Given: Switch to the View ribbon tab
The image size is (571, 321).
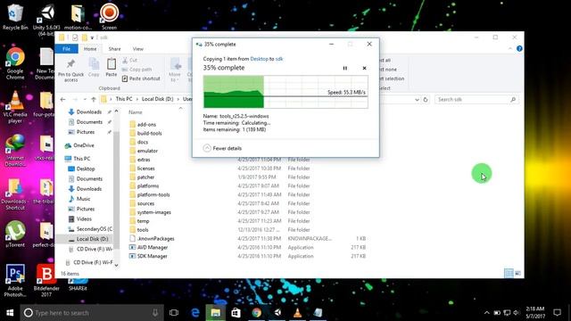Looking at the screenshot, I should [138, 49].
